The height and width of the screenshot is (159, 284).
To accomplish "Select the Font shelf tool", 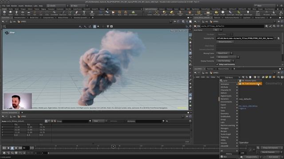I will pos(84,13).
